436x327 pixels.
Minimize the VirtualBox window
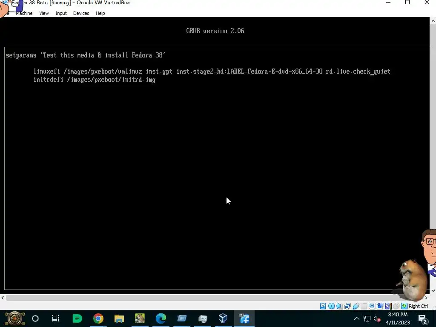(x=388, y=3)
